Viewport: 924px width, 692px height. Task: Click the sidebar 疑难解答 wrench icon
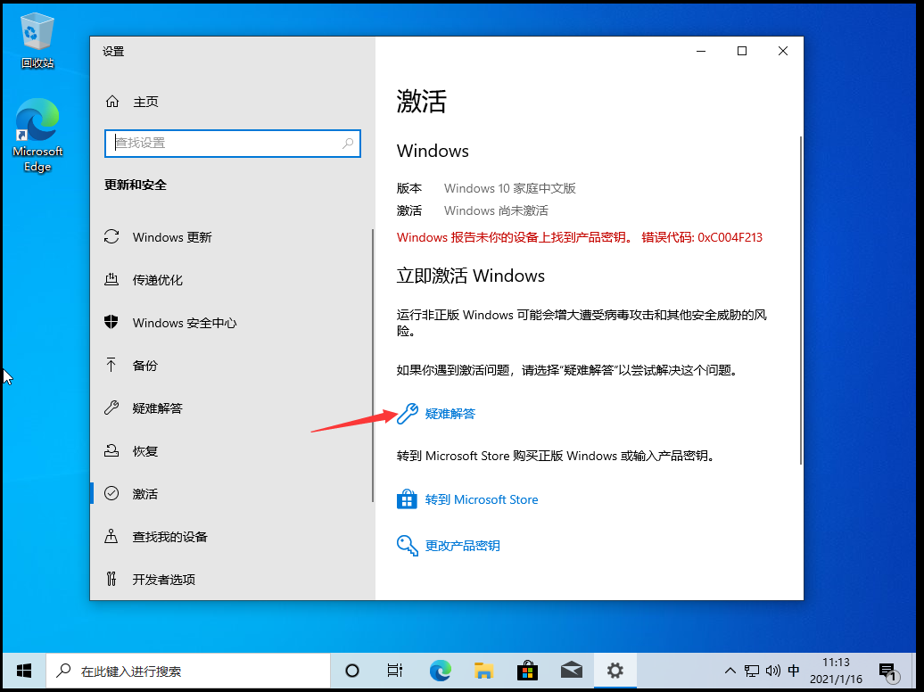pos(111,408)
